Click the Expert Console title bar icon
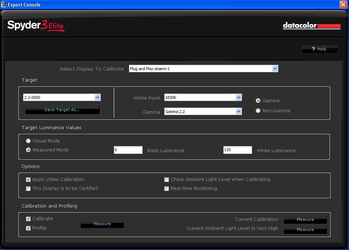349x250 pixels. click(x=3, y=4)
